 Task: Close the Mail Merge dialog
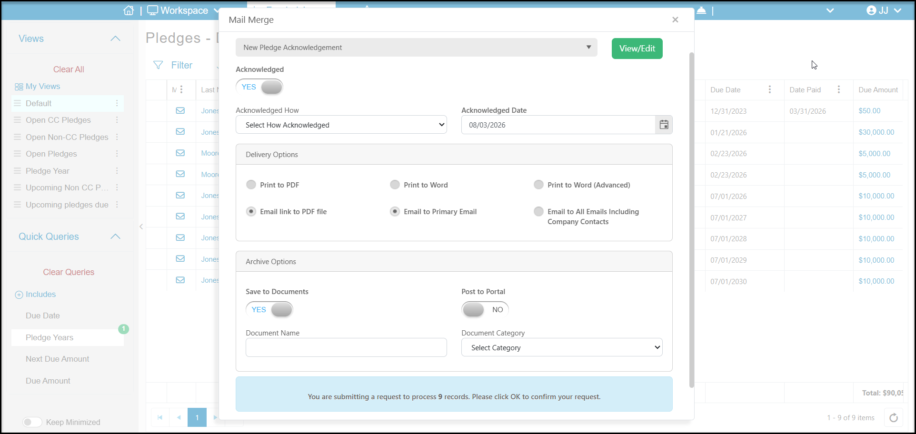click(x=675, y=20)
